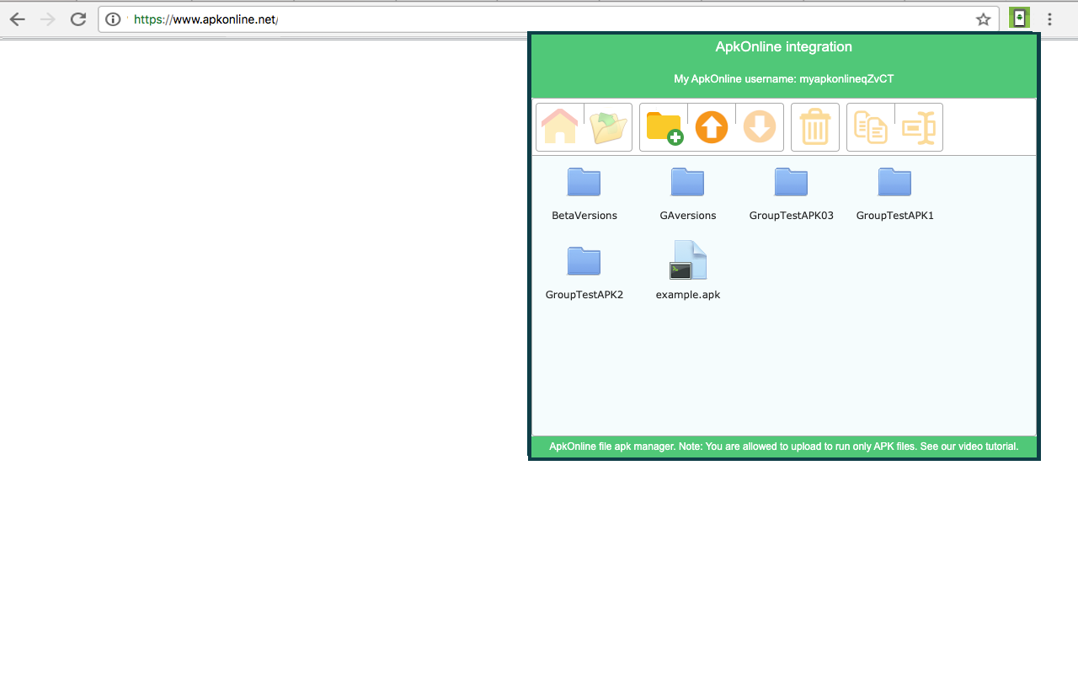Screen dimensions: 1078x674
Task: Open the ApkOnline browser extension
Action: (x=1019, y=17)
